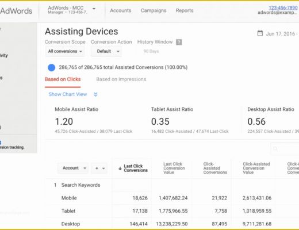
Task: Click the Desktop row label
Action: tap(71, 224)
